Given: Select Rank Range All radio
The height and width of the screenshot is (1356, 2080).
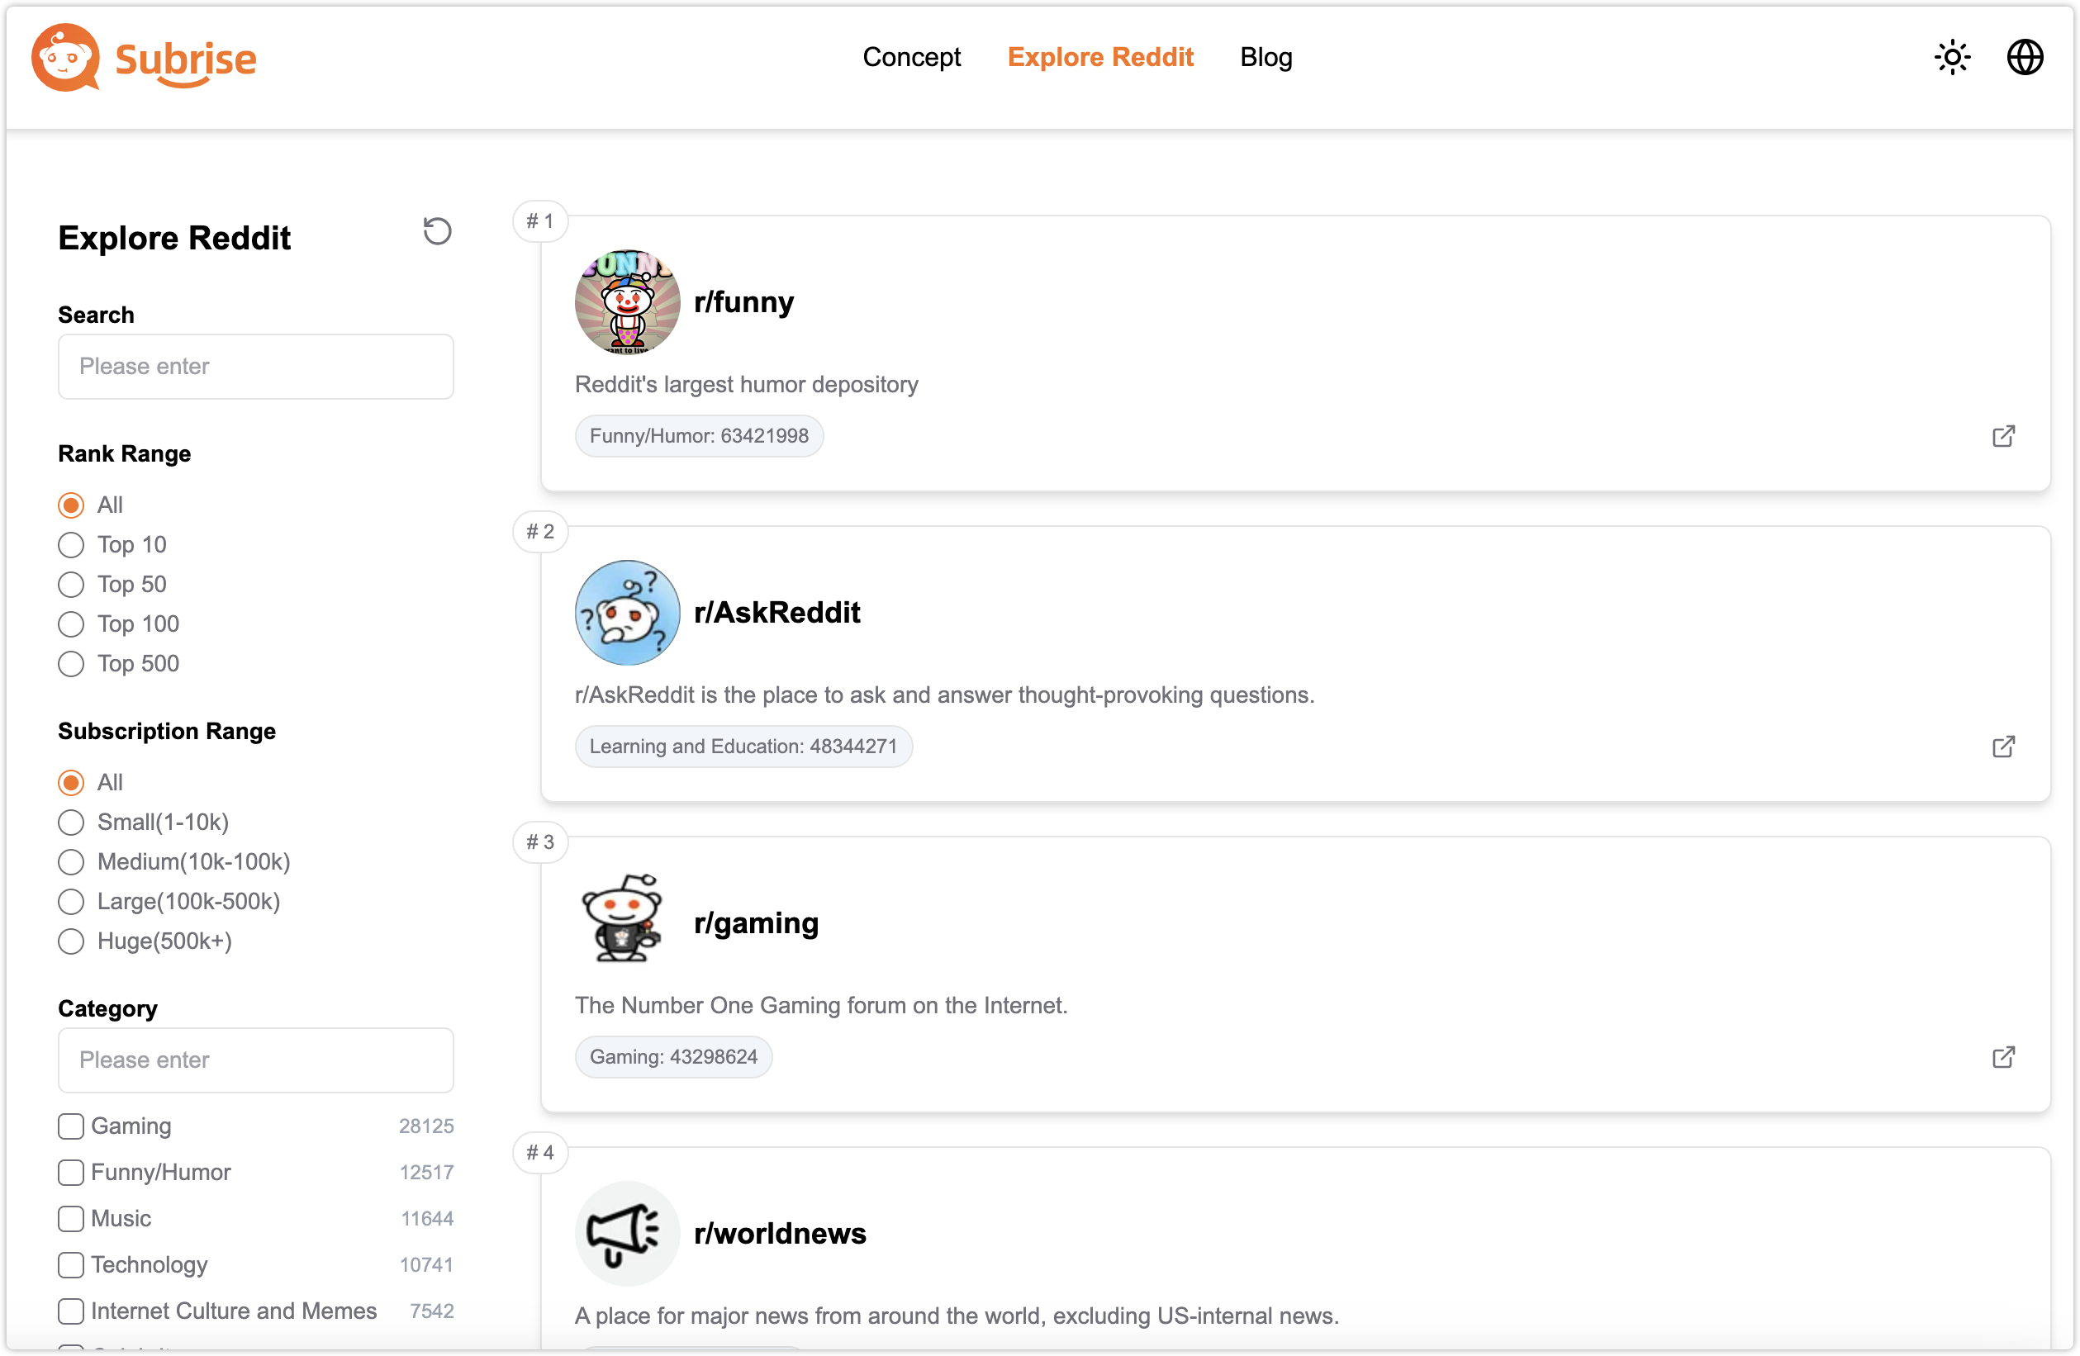Looking at the screenshot, I should click(x=71, y=505).
